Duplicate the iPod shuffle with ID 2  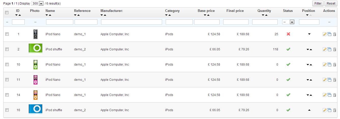point(329,49)
